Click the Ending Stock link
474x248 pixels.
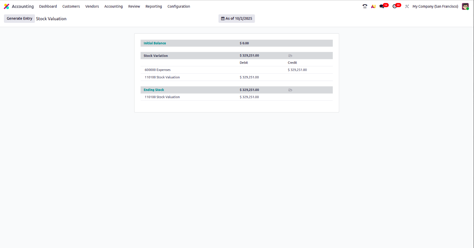tap(154, 90)
